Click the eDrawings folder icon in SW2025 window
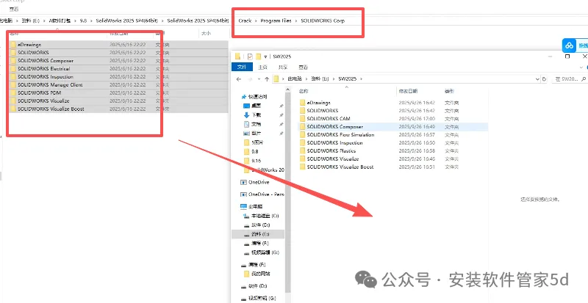 [x=303, y=103]
